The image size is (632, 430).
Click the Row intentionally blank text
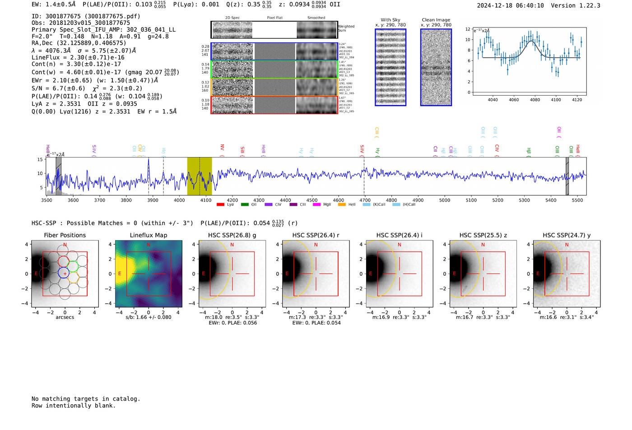pos(74,406)
